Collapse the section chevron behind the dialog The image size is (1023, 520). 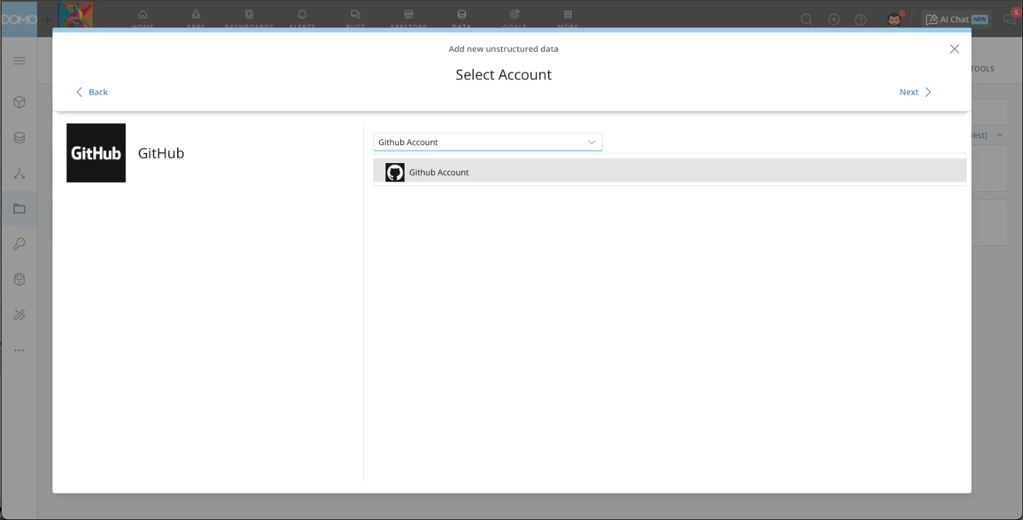(x=1000, y=135)
